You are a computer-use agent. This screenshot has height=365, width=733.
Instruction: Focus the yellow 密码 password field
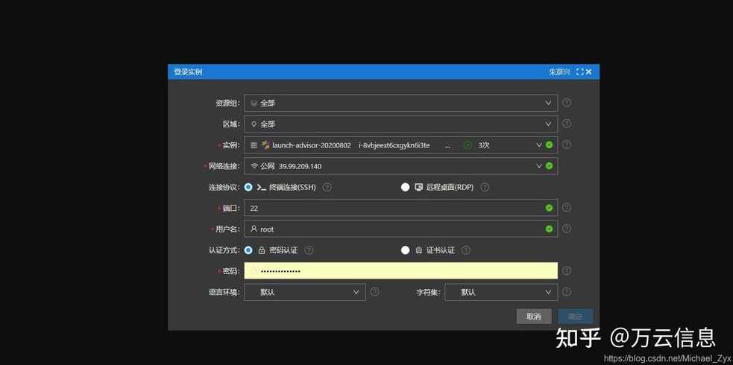pos(400,270)
